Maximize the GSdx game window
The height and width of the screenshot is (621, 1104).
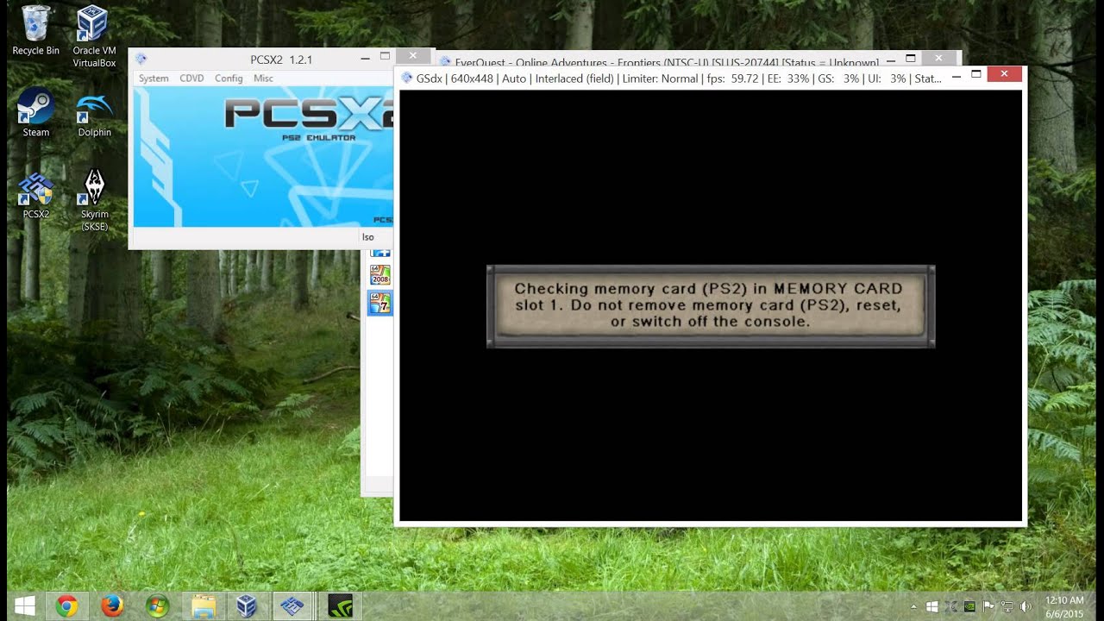tap(976, 75)
